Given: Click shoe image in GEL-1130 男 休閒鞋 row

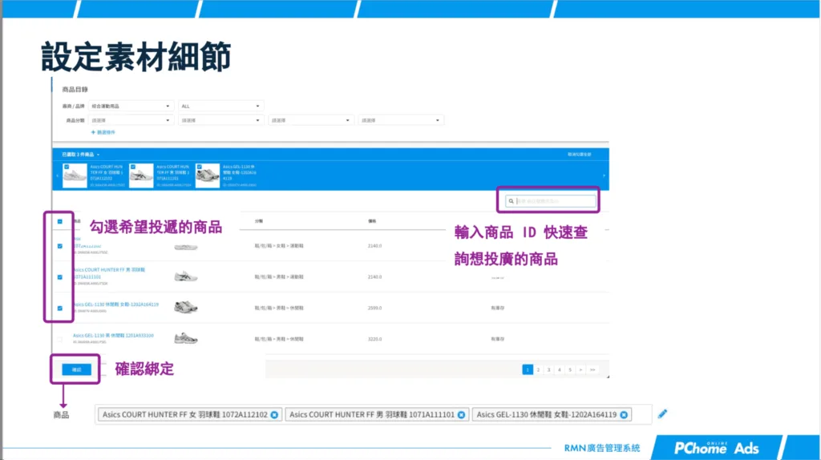Looking at the screenshot, I should pyautogui.click(x=186, y=339).
